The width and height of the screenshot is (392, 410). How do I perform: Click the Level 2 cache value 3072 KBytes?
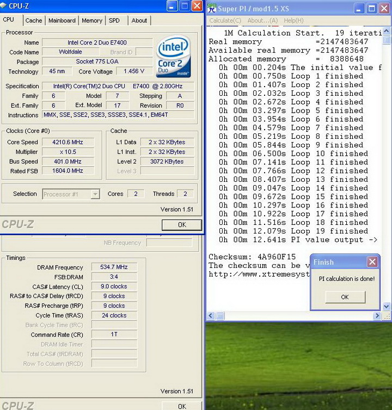point(167,162)
